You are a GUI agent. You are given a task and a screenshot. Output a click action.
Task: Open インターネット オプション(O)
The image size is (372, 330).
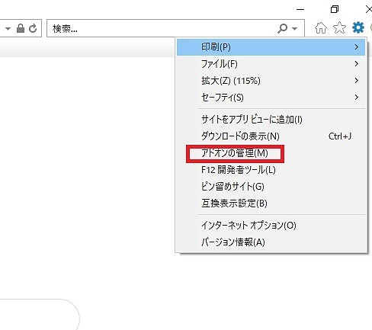pos(271,226)
